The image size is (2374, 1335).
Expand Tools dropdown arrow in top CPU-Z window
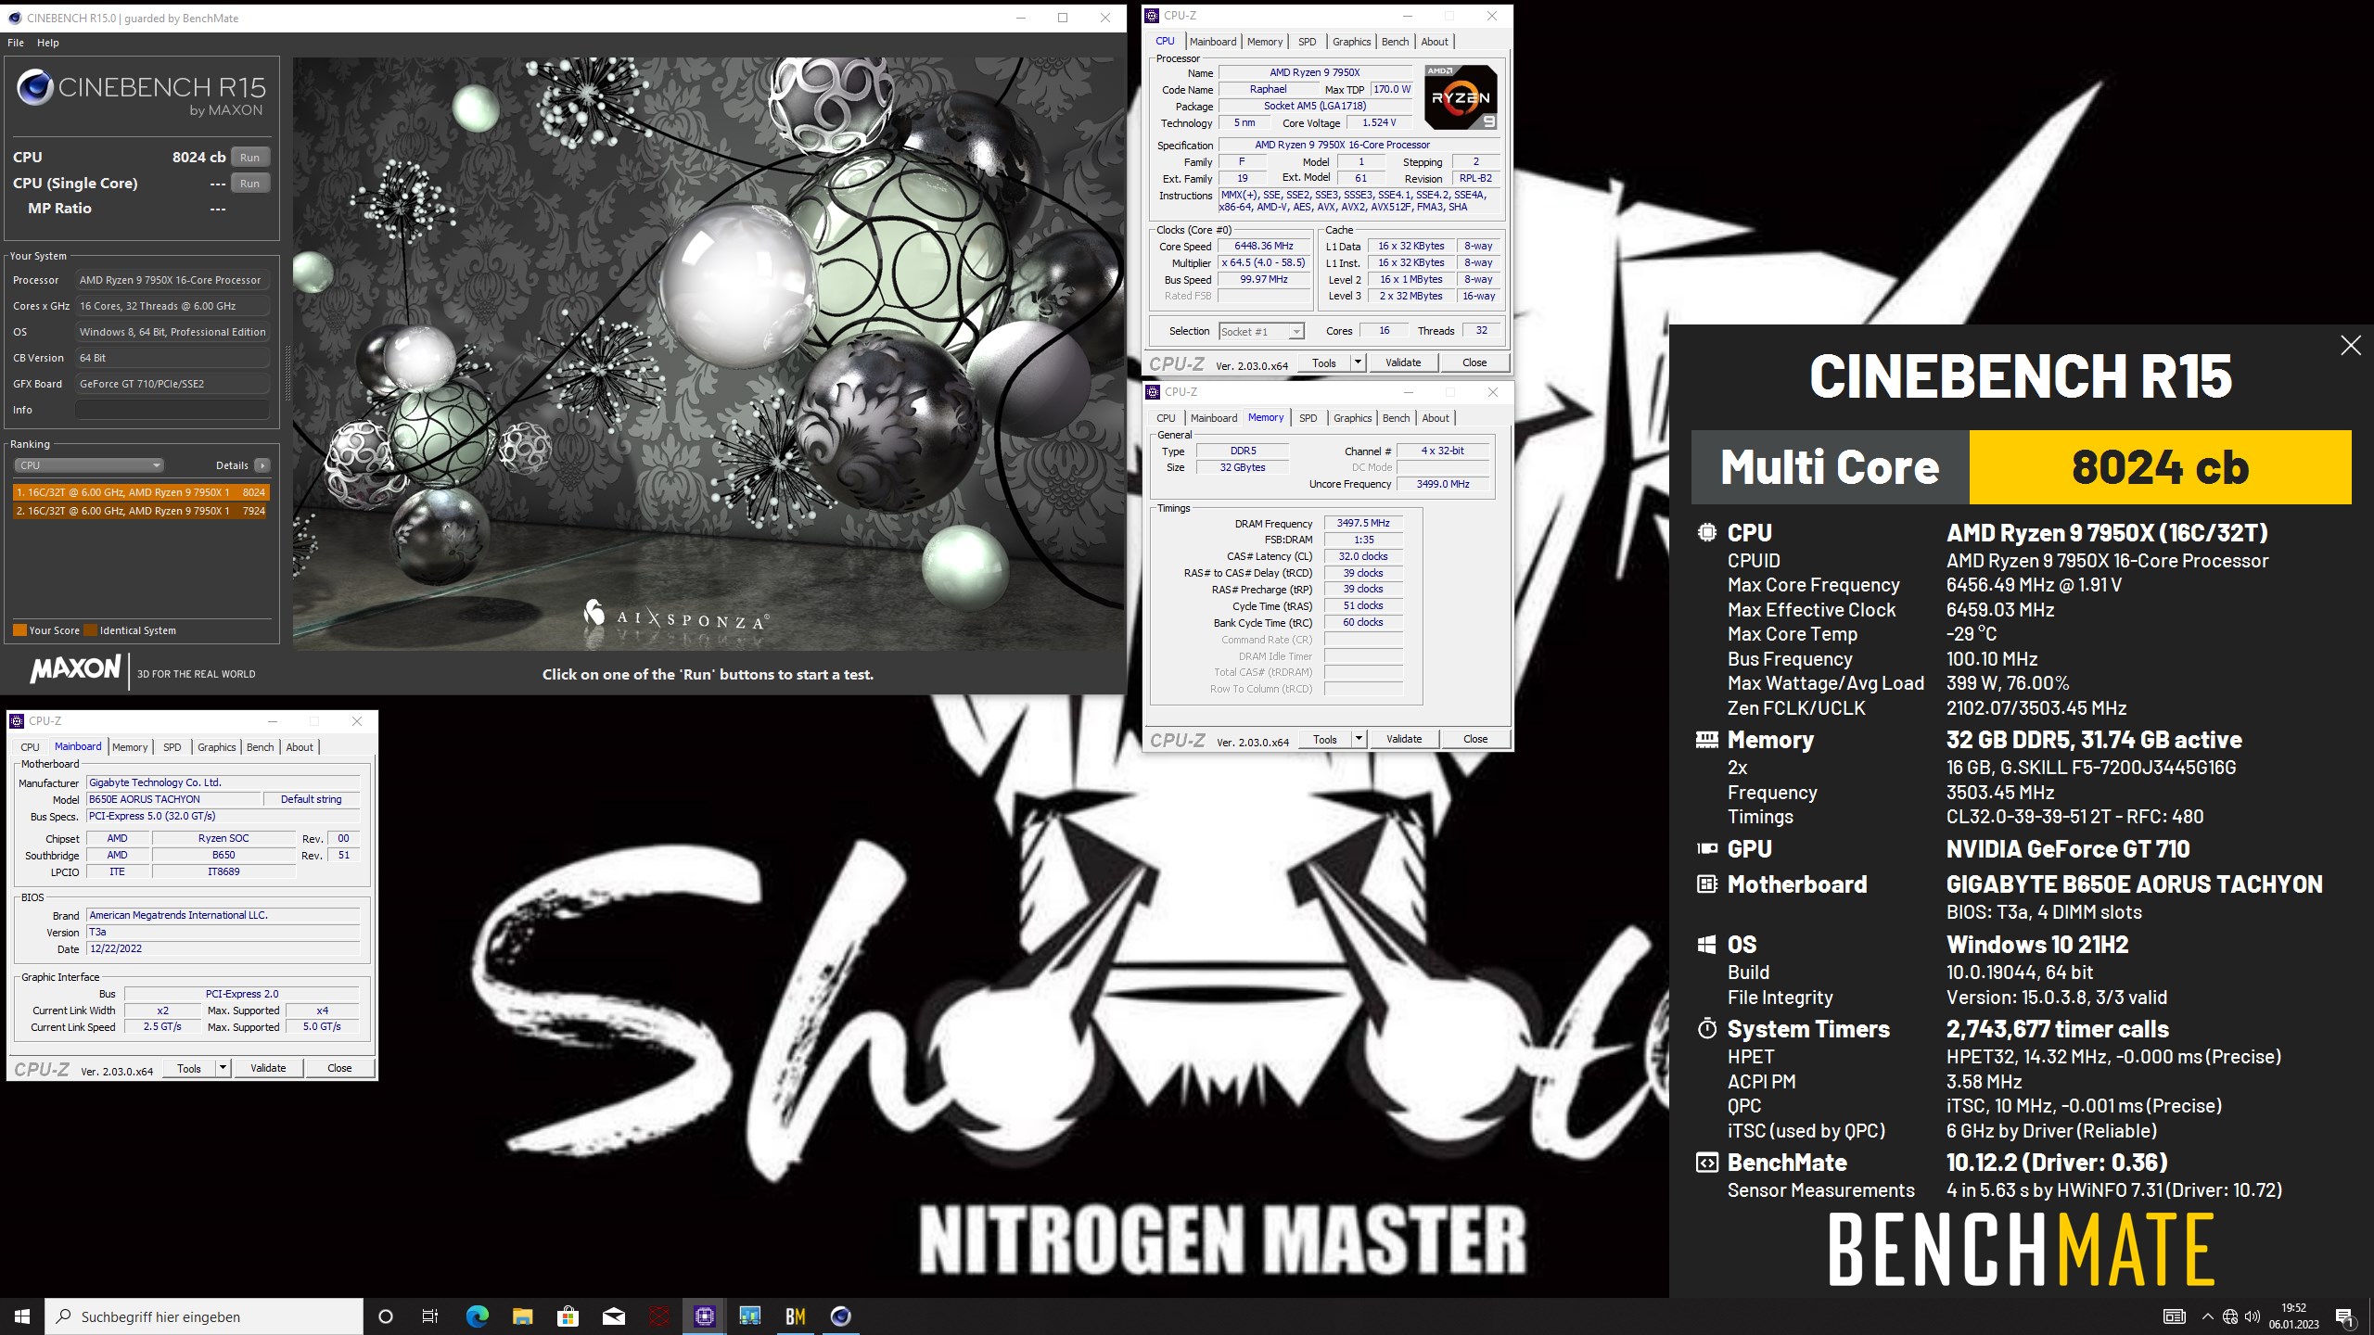click(1358, 362)
